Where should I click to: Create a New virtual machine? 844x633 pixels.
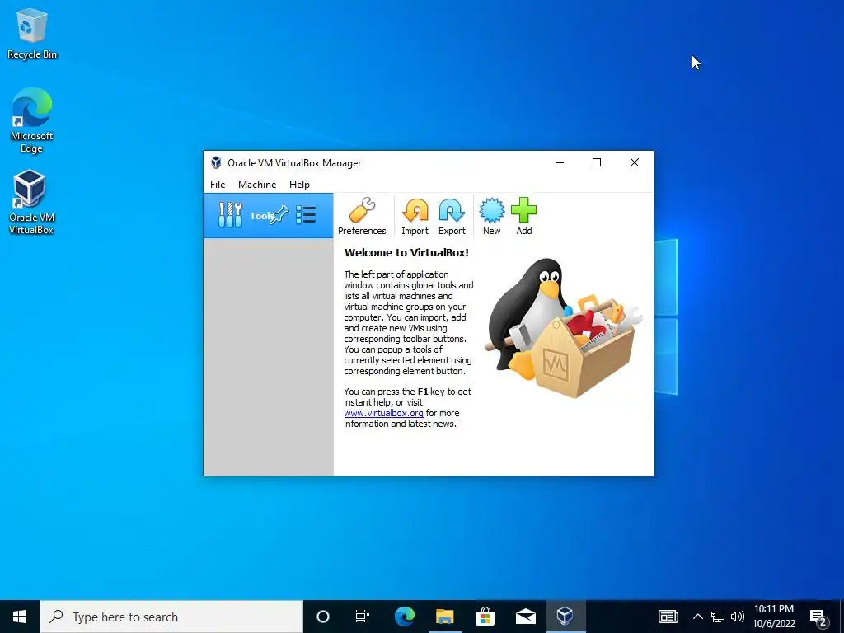491,217
